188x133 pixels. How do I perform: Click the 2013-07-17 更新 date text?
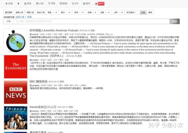pyautogui.click(x=65, y=107)
